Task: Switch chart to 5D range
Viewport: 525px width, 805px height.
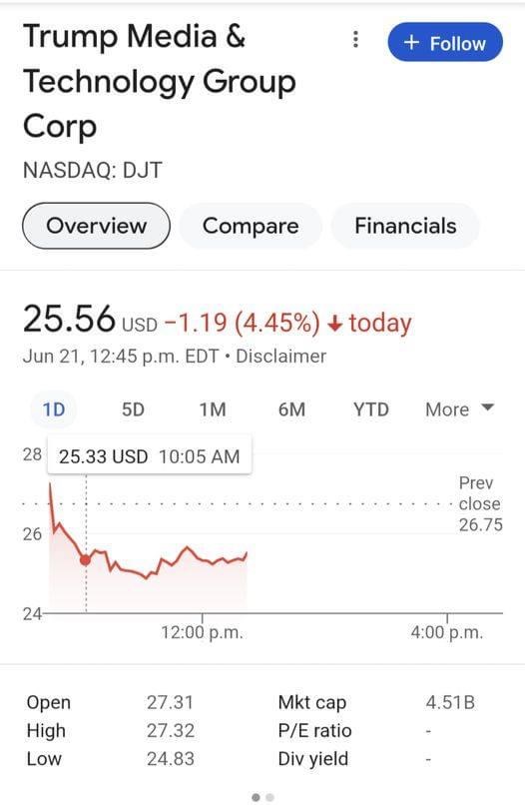Action: point(133,409)
